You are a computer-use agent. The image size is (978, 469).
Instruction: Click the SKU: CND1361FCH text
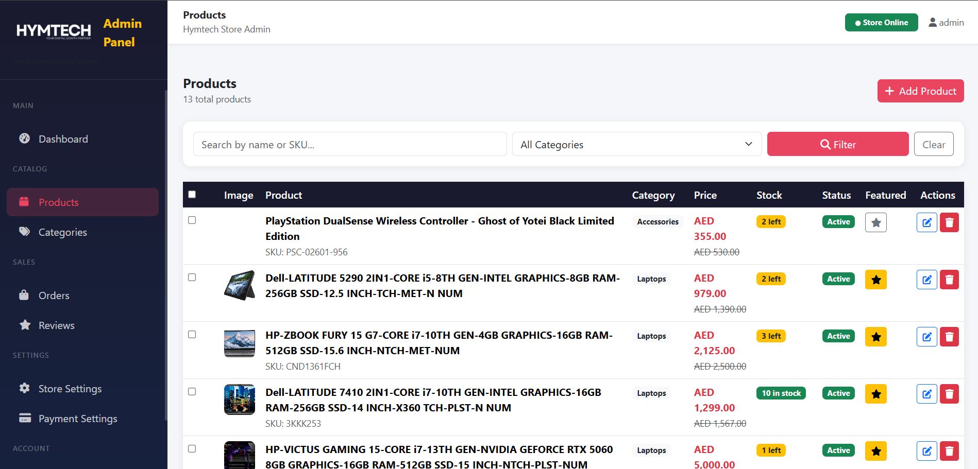coord(303,367)
